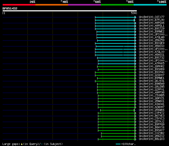Click the query end position 534
The height and width of the screenshot is (146, 169).
click(133, 13)
